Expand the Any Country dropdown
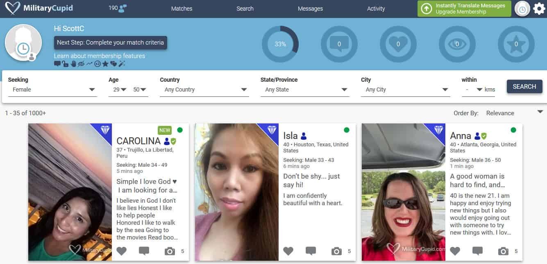The width and height of the screenshot is (547, 264). 204,89
